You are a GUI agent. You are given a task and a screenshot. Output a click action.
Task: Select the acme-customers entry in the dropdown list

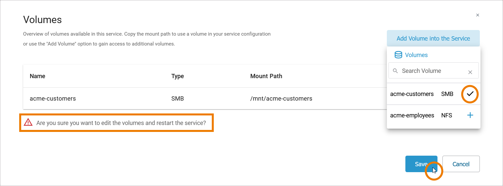412,94
